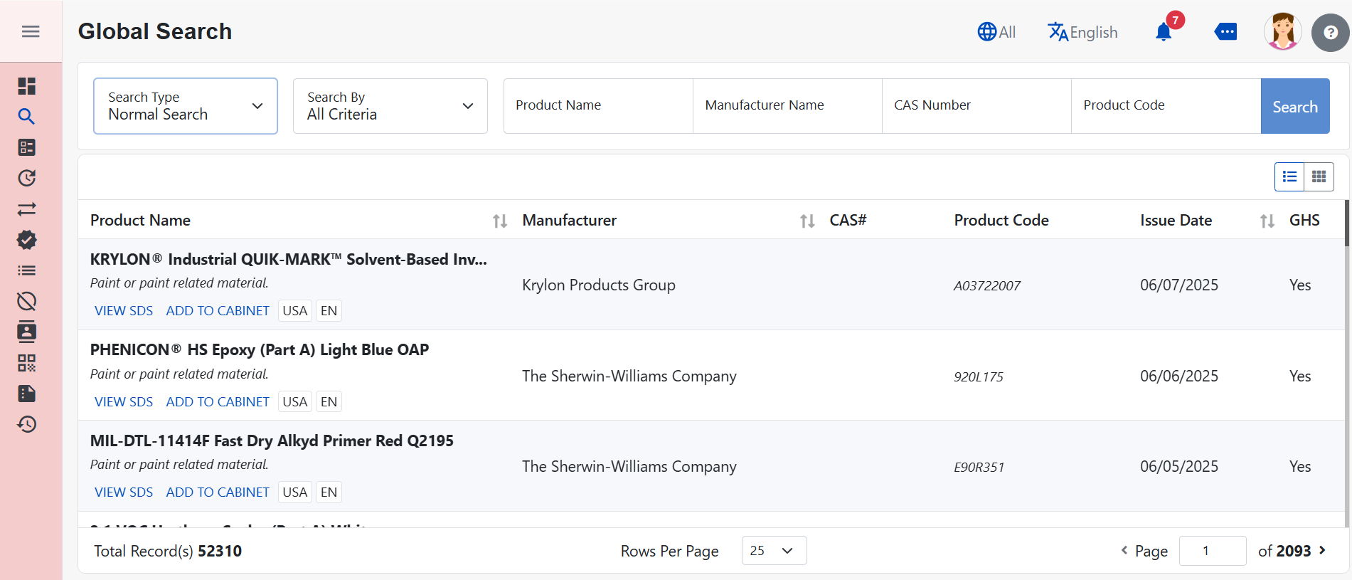Open the notifications bell
This screenshot has height=580, width=1352.
[1164, 32]
